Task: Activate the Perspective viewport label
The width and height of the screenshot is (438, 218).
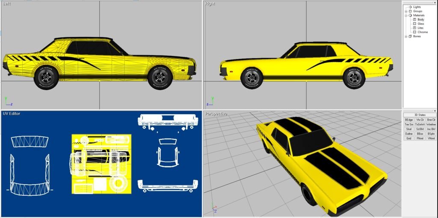Action: (216, 114)
